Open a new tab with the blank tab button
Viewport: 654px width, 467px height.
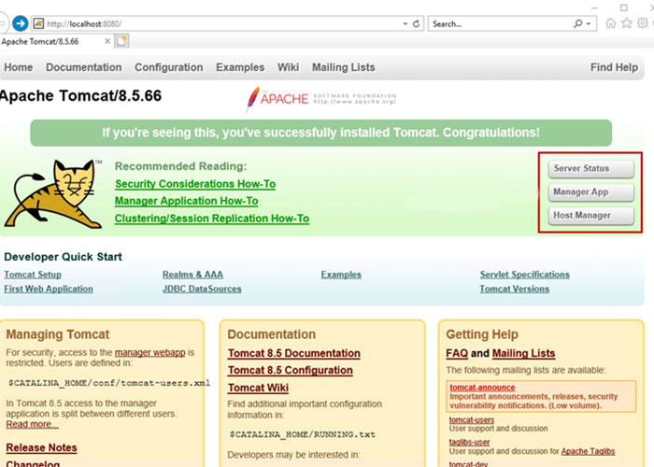pos(121,41)
